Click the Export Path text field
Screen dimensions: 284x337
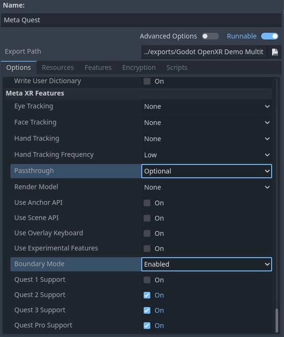click(x=204, y=52)
